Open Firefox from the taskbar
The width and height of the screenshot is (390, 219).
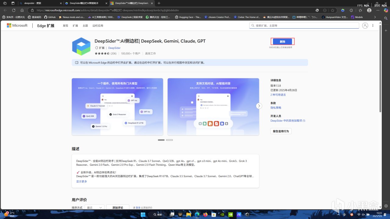point(205,214)
